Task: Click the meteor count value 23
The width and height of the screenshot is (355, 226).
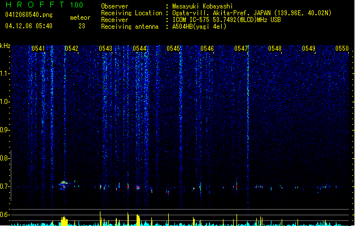Action: pyautogui.click(x=82, y=26)
